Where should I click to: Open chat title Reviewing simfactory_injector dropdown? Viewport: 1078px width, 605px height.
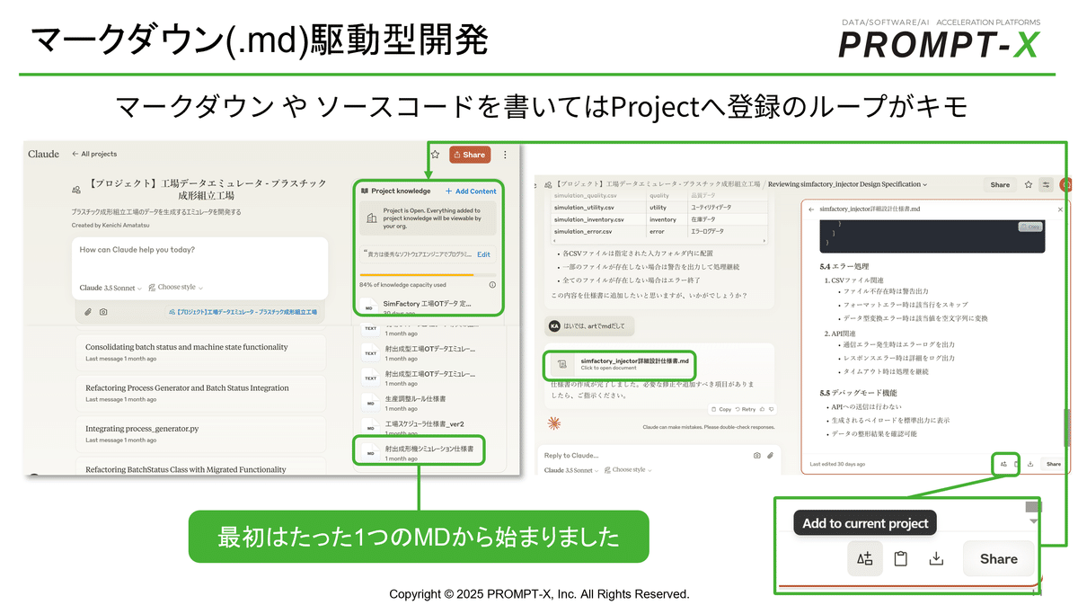tap(848, 184)
